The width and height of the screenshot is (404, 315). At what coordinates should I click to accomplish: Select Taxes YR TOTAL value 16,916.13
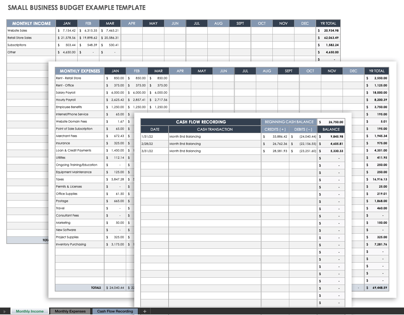pos(377,179)
